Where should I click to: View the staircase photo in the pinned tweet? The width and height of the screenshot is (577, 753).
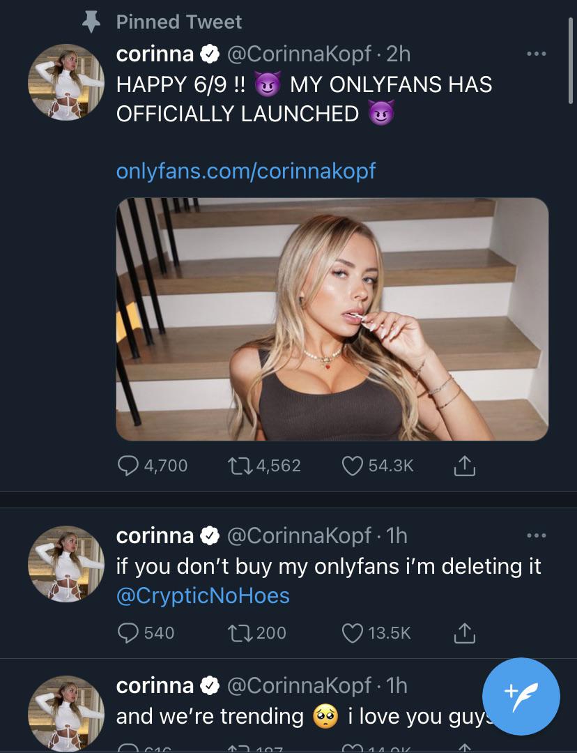point(332,320)
